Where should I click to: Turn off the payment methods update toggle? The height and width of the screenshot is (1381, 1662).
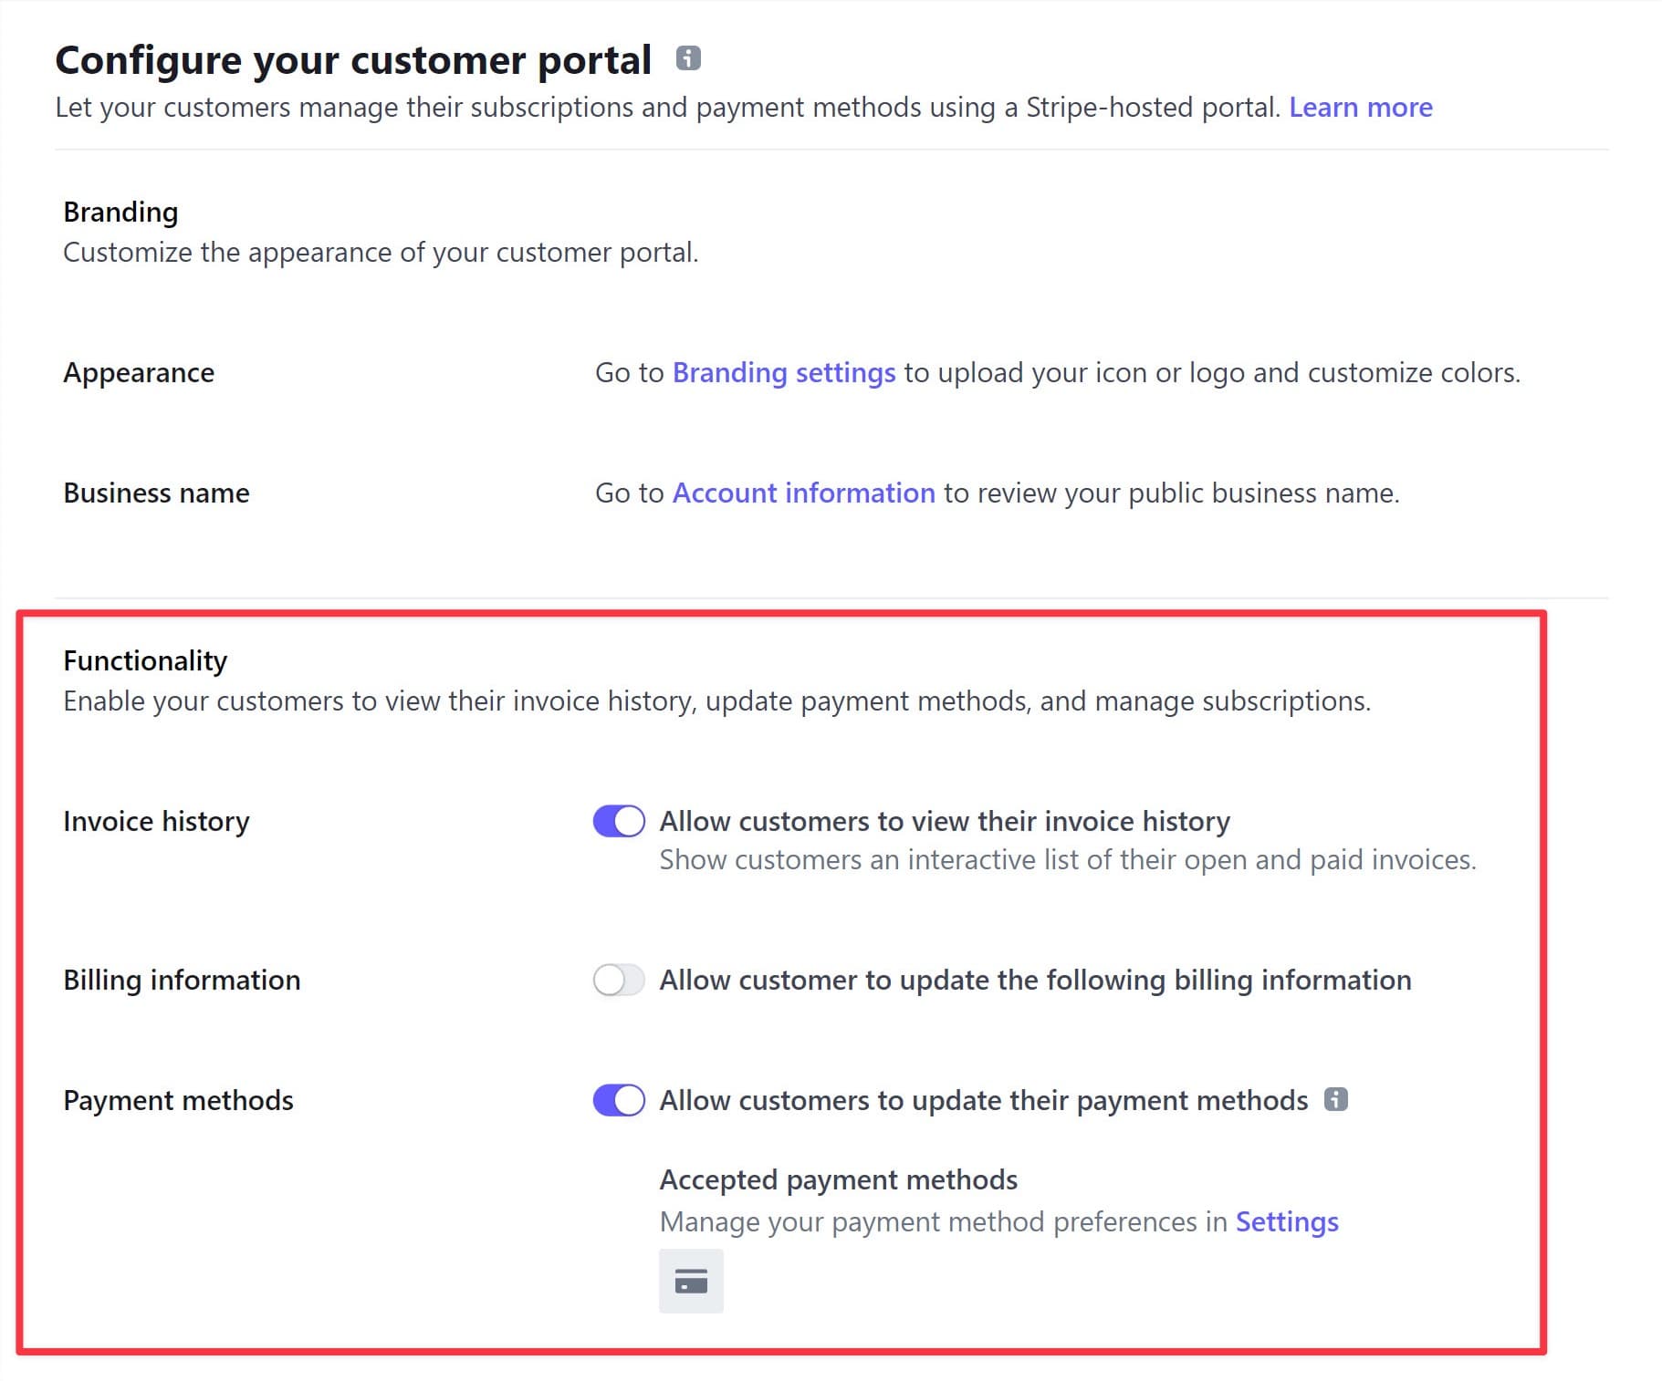(x=619, y=1100)
